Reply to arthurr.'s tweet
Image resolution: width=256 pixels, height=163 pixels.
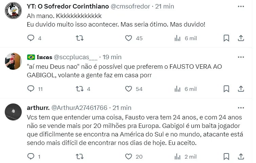click(31, 157)
